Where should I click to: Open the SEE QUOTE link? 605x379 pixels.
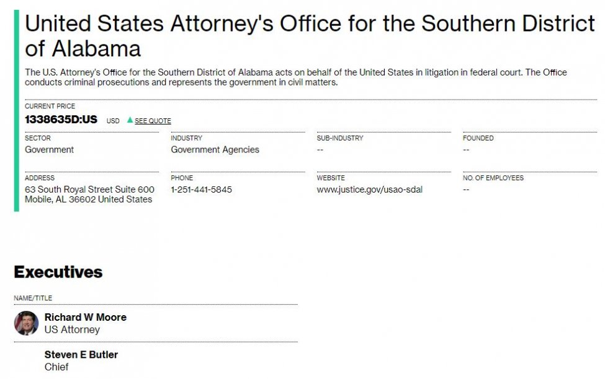tap(153, 121)
